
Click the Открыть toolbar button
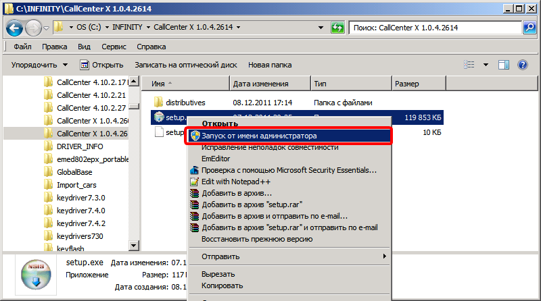[101, 65]
